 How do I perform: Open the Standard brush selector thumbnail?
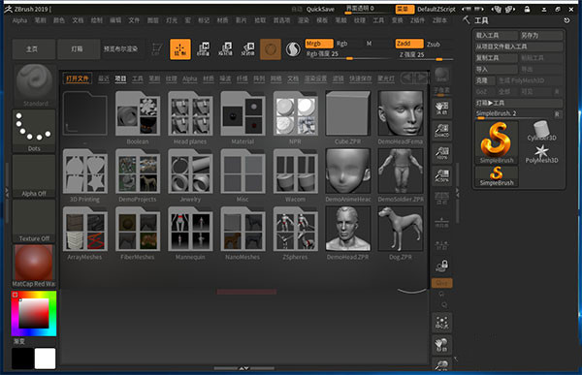pyautogui.click(x=34, y=85)
